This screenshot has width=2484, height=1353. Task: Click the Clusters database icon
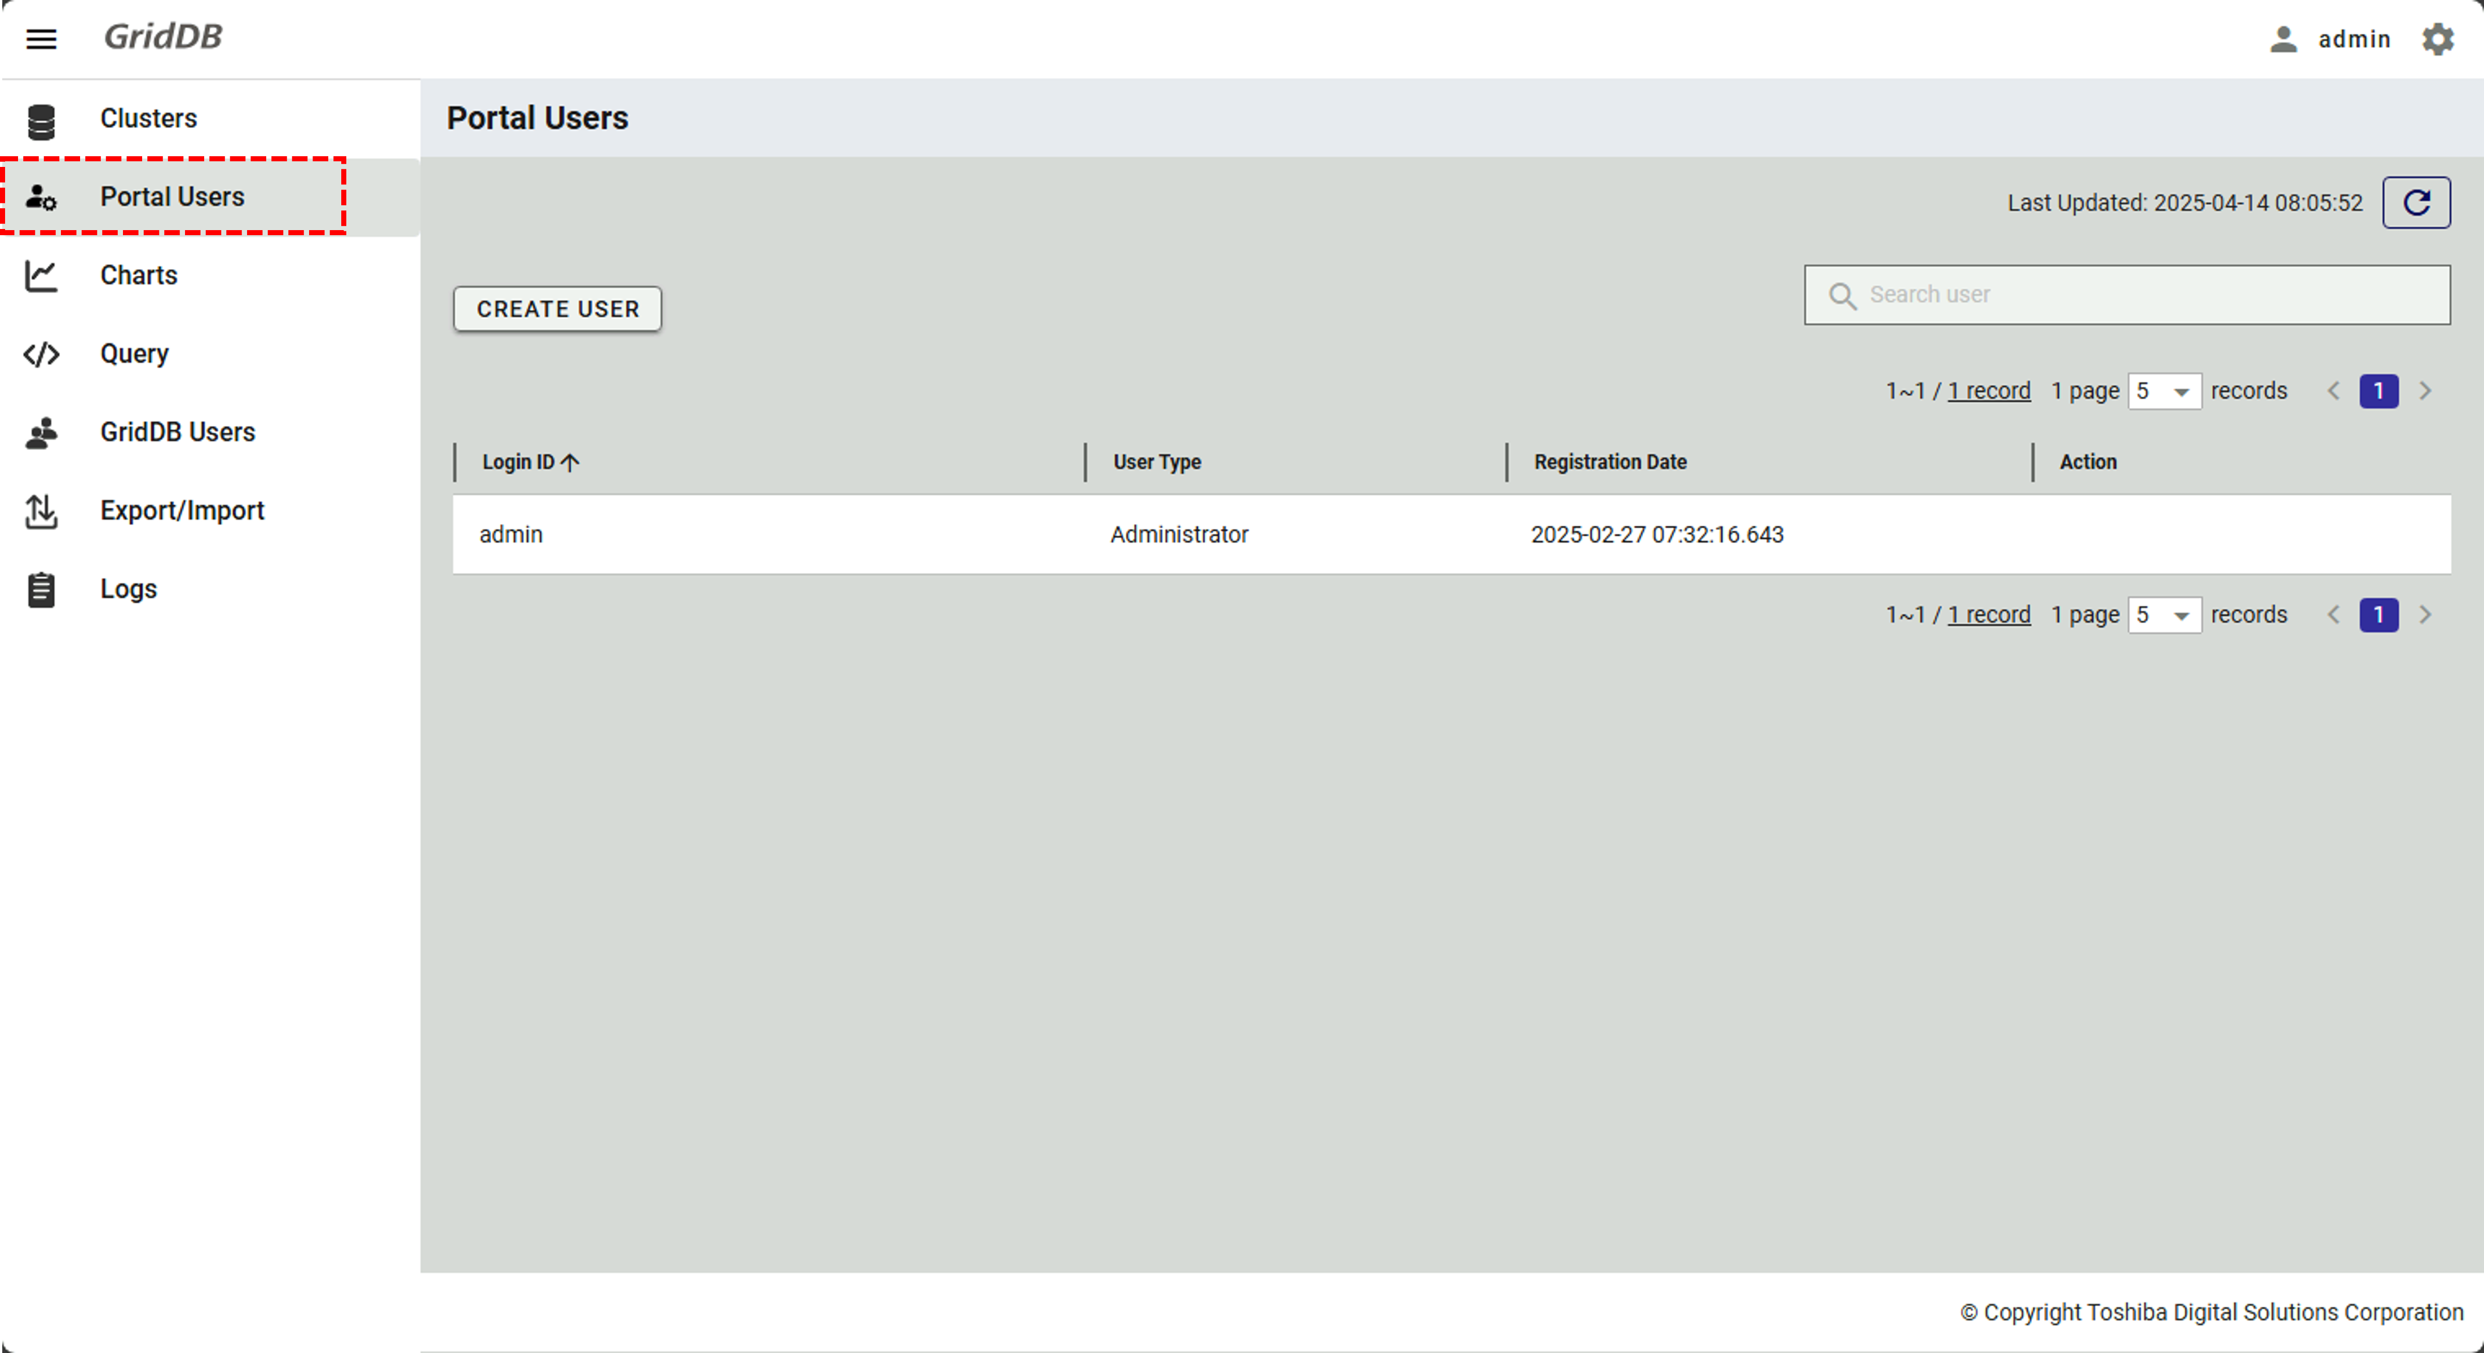pyautogui.click(x=42, y=121)
